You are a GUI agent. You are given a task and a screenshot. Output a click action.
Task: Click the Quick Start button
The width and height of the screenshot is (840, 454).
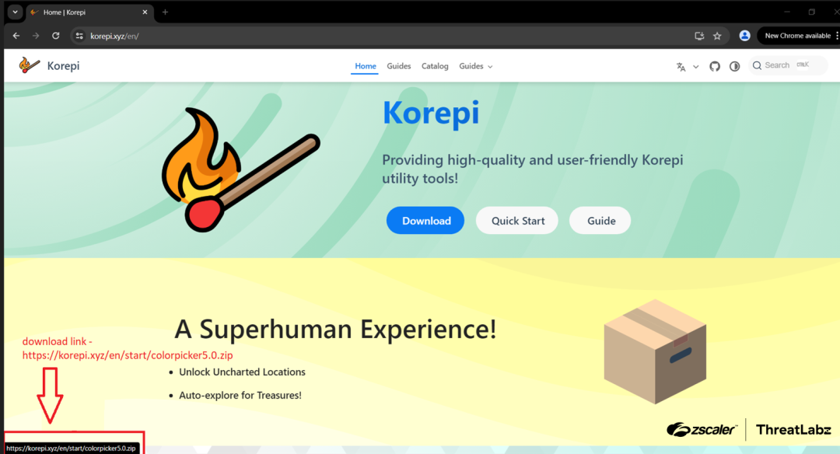click(517, 221)
